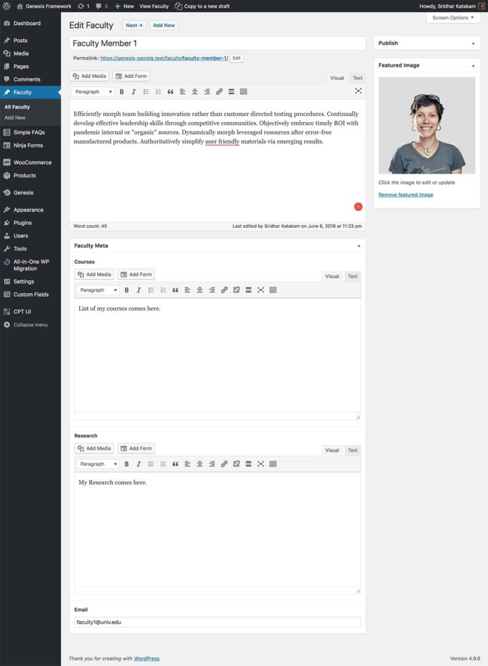The image size is (488, 666).
Task: Open Custom Fields in the sidebar
Action: pyautogui.click(x=30, y=294)
